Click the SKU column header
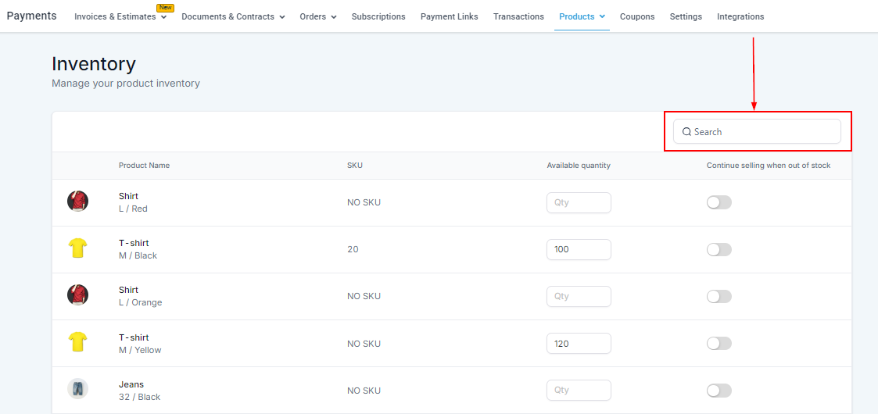 (355, 166)
